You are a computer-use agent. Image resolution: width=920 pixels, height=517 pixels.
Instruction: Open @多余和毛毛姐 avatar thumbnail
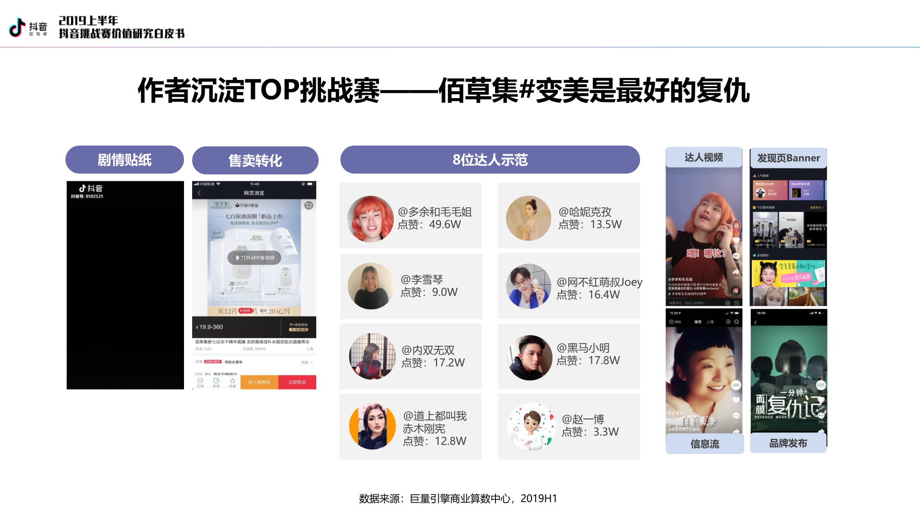(370, 219)
